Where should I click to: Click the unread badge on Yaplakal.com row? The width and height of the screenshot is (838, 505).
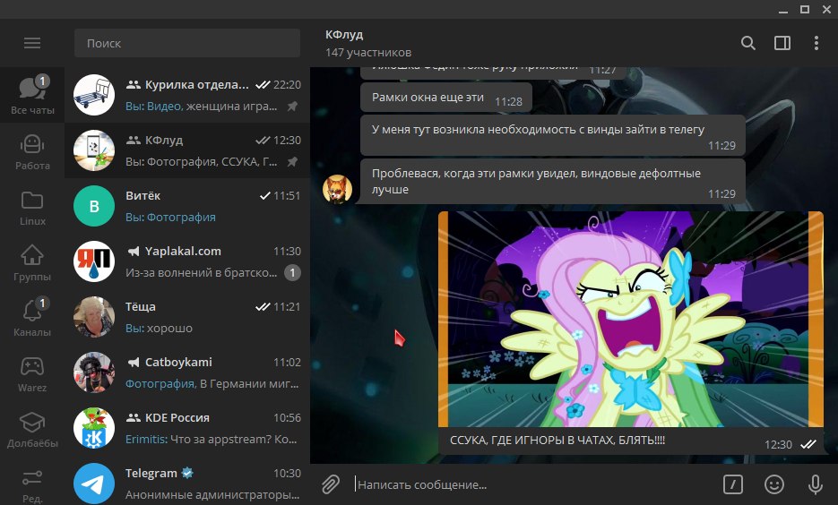click(292, 273)
